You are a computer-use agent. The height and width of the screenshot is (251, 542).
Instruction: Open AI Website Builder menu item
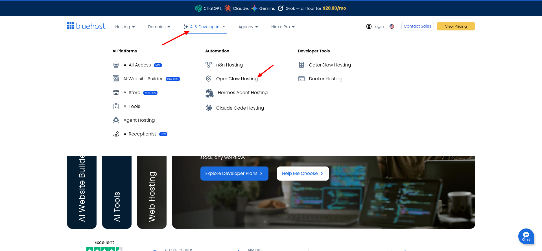point(143,79)
